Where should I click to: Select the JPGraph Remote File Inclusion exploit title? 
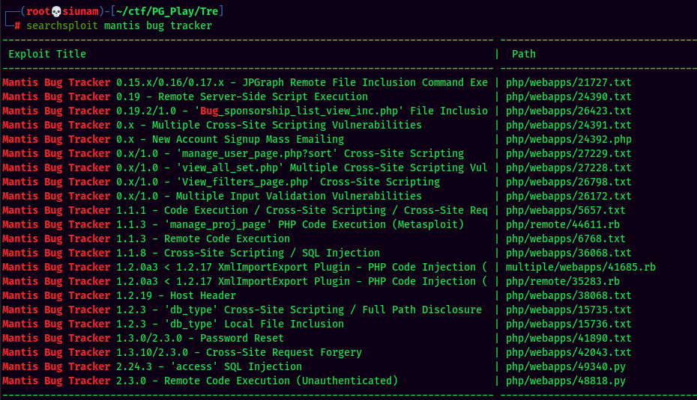pyautogui.click(x=245, y=82)
